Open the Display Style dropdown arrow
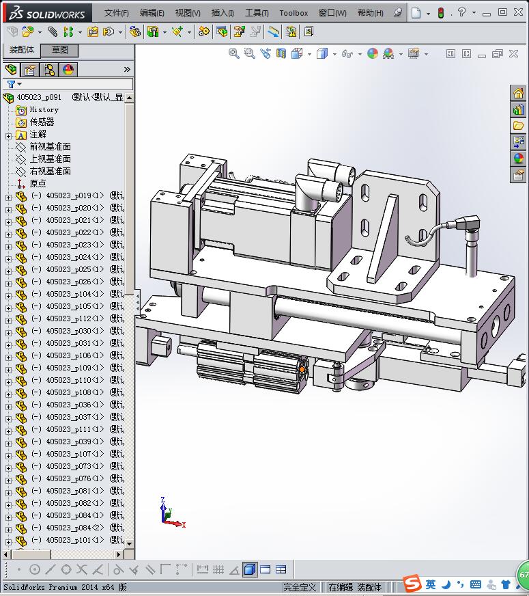Viewport: 529px width, 596px height. coord(334,54)
